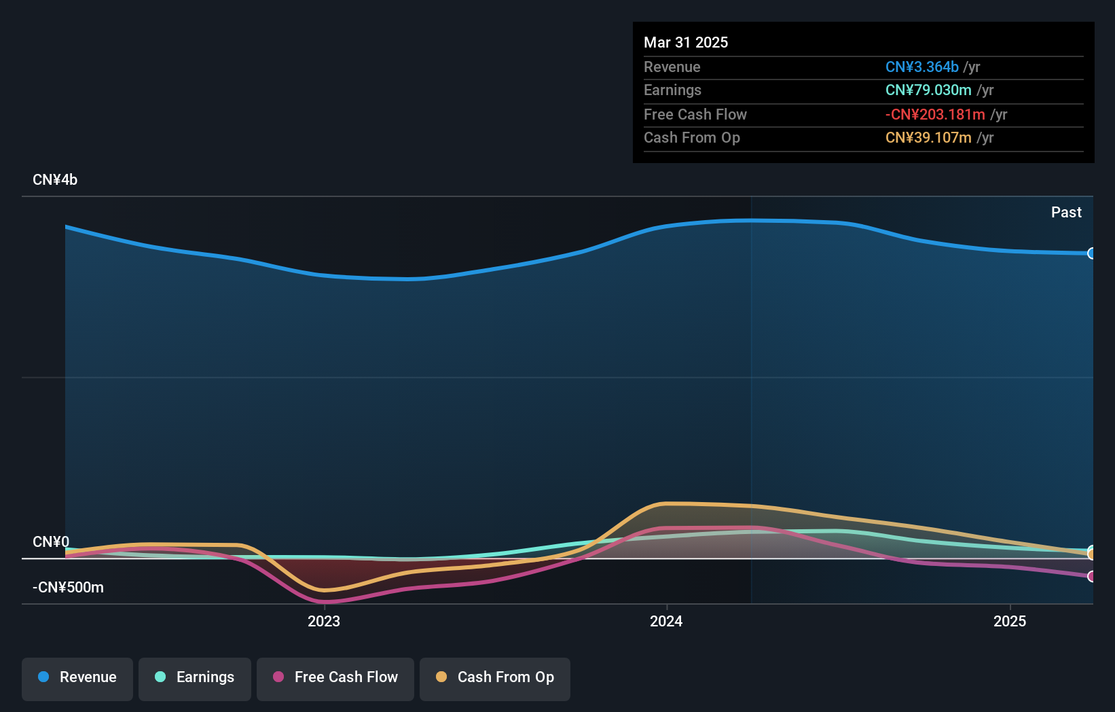
Task: Click the -CN¥500m y-axis label
Action: [x=68, y=588]
